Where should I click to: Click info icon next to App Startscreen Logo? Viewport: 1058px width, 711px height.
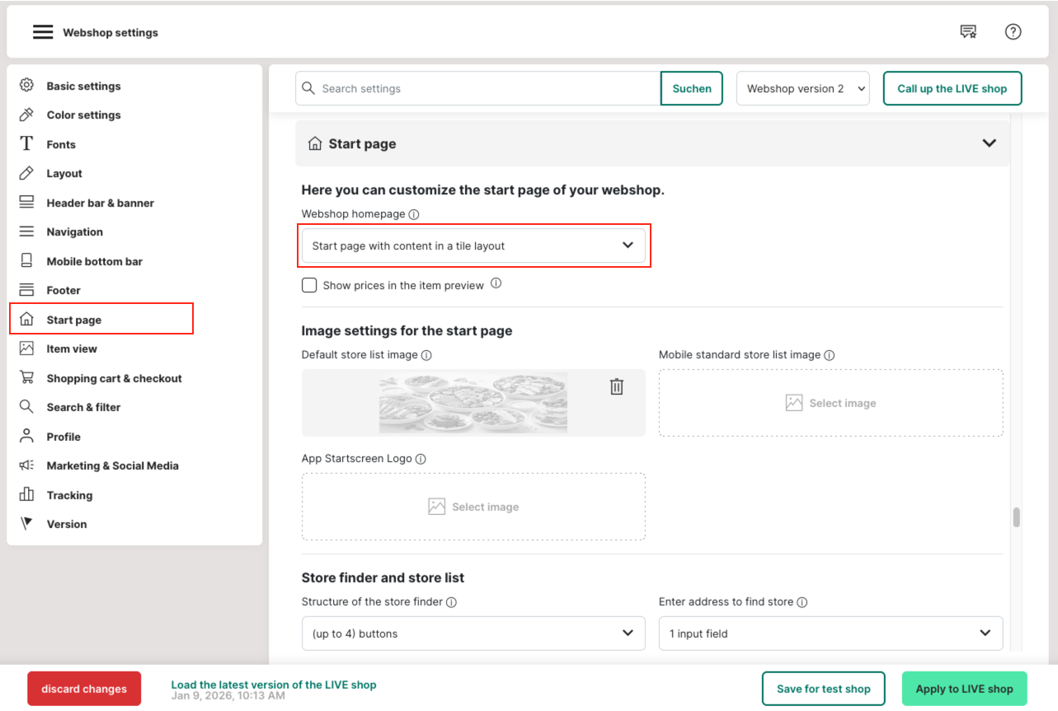point(421,459)
